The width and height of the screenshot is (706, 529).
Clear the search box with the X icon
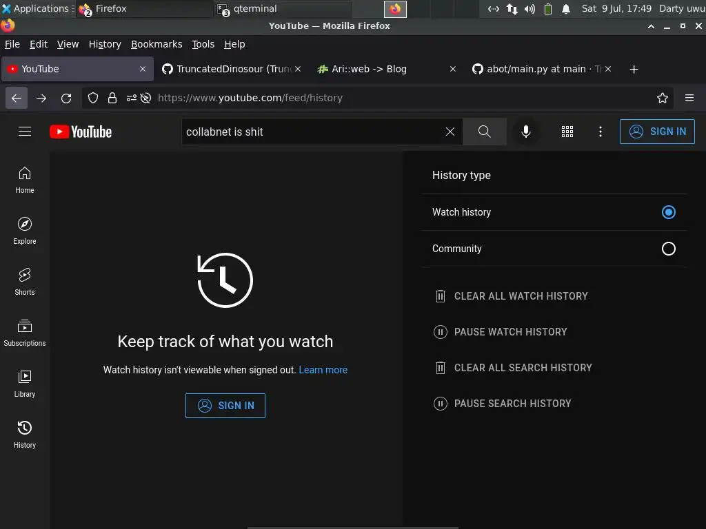pyautogui.click(x=450, y=132)
